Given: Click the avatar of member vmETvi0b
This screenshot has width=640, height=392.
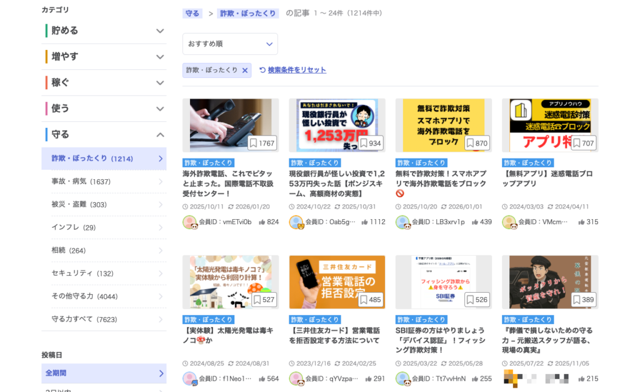Looking at the screenshot, I should 189,222.
